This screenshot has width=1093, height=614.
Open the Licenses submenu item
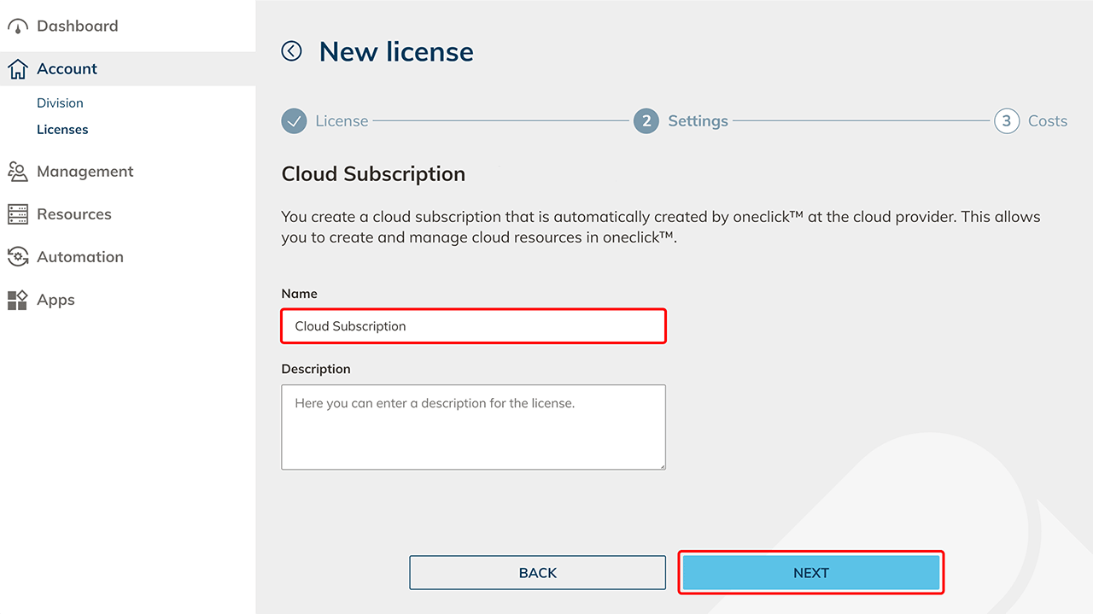click(62, 130)
